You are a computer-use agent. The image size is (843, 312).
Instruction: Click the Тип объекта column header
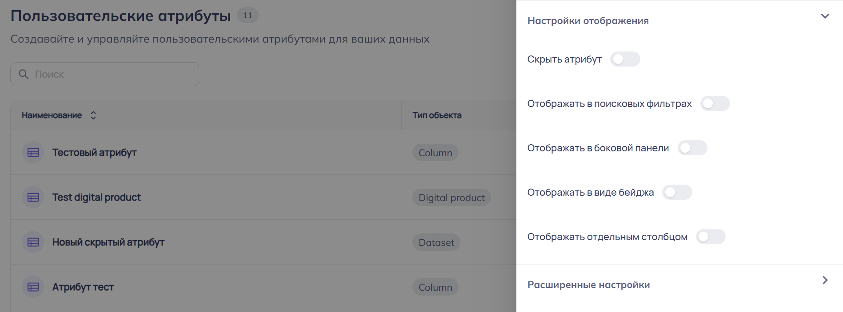tap(437, 115)
